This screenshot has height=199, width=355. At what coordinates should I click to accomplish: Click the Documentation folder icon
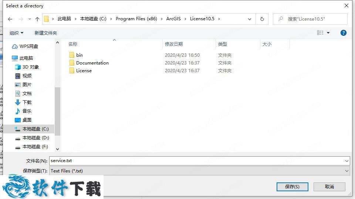pos(72,63)
